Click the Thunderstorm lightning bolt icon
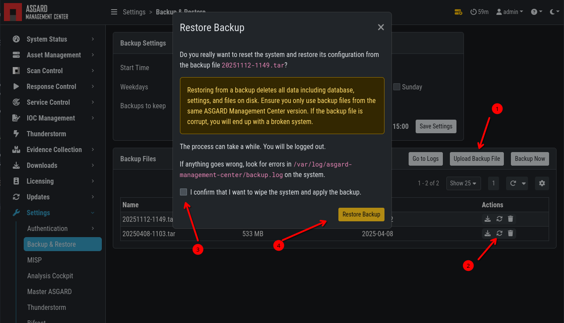 pos(16,134)
